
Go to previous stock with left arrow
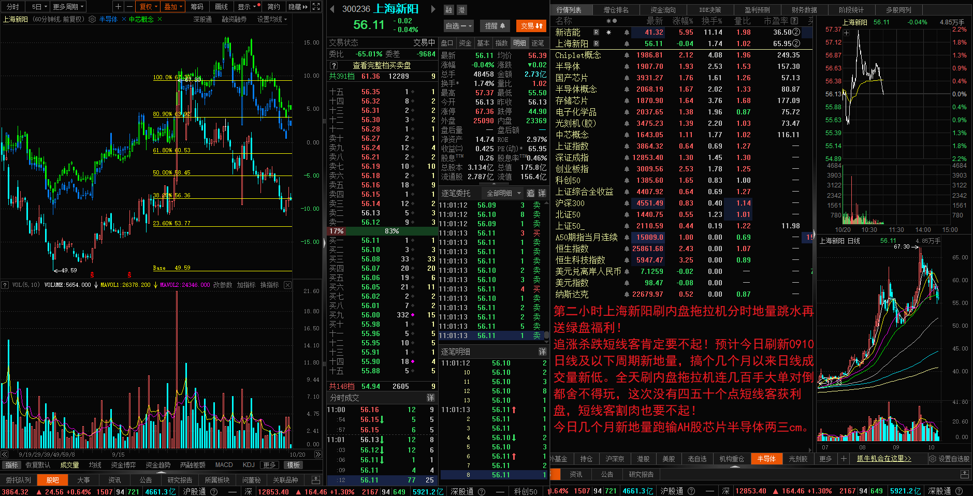click(x=333, y=9)
